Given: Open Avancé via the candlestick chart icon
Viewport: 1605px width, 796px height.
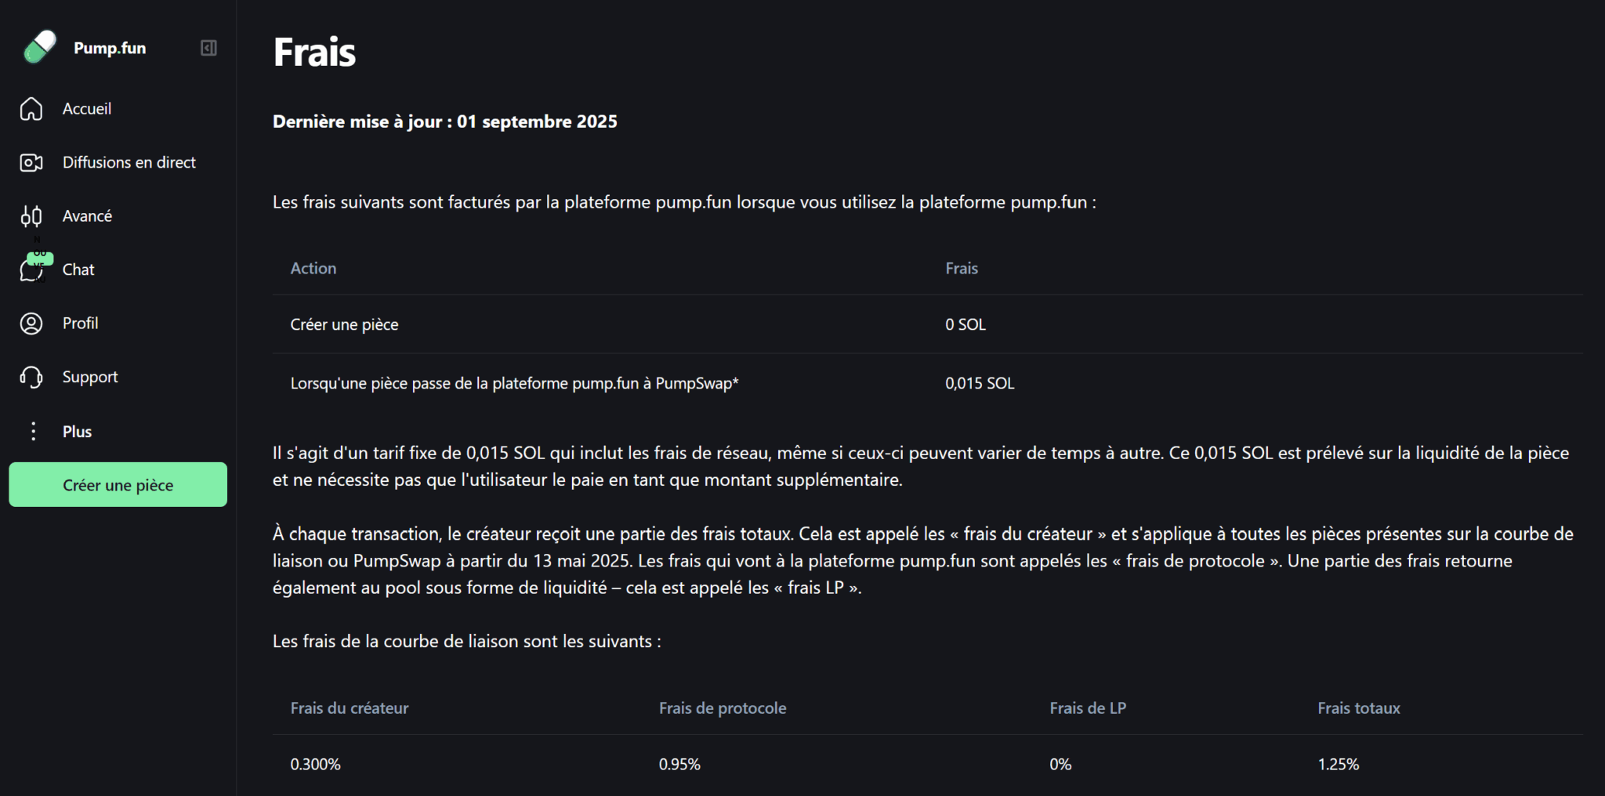Looking at the screenshot, I should [x=31, y=215].
